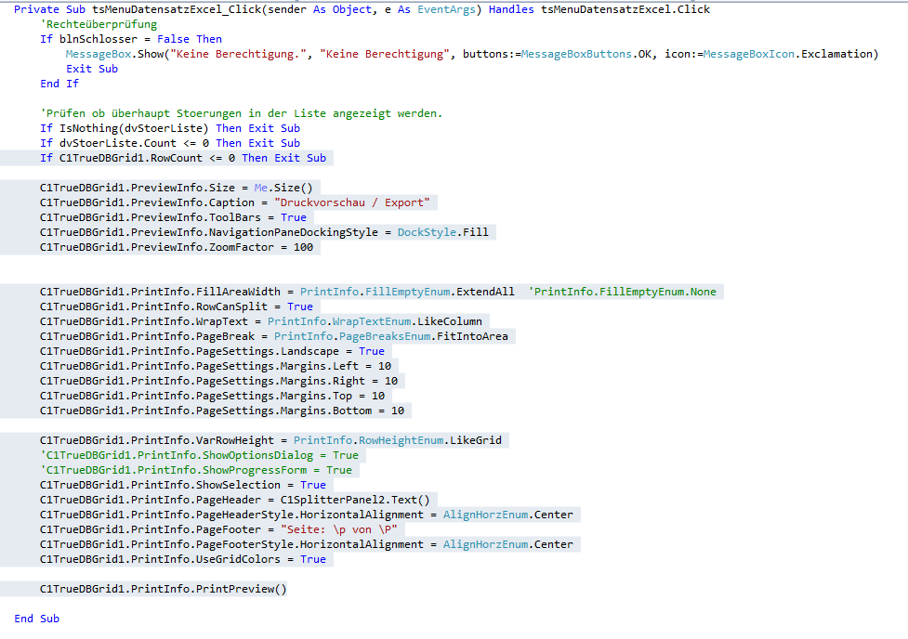Click the PreviewInfo.Size = Me.Size() line
The height and width of the screenshot is (639, 908).
176,188
